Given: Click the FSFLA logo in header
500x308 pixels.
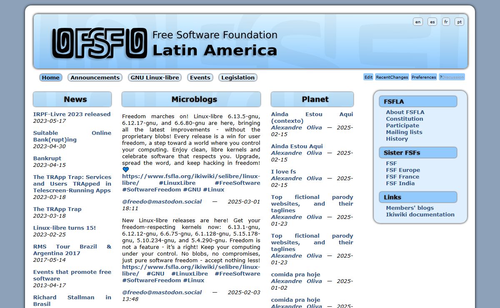Looking at the screenshot, I should pyautogui.click(x=99, y=43).
